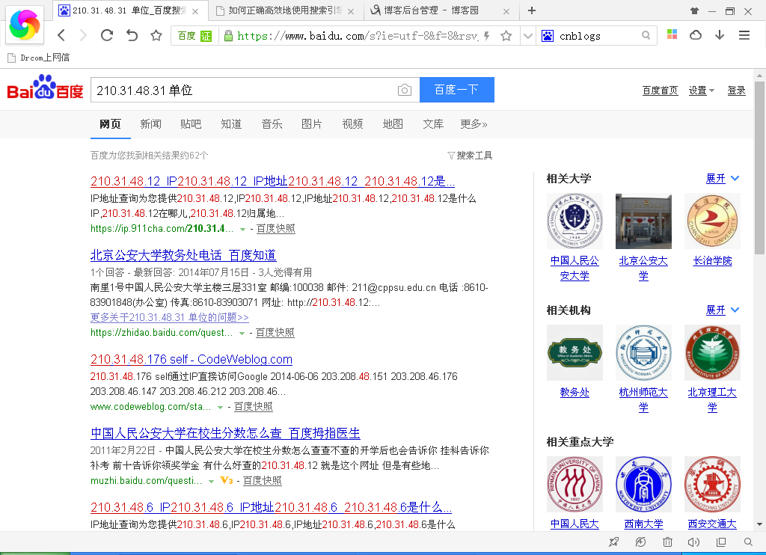
Task: Click the 长治学院 logo thumbnail
Action: [x=712, y=221]
